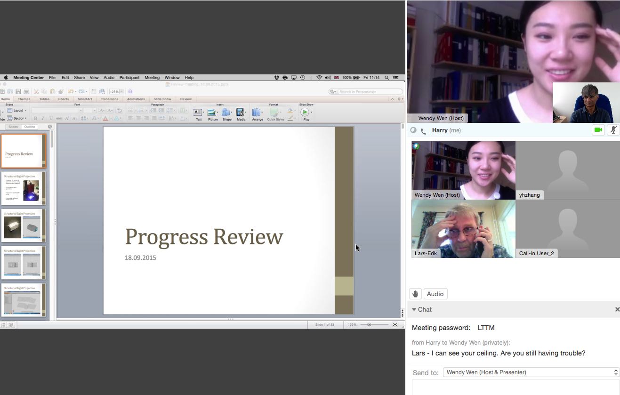This screenshot has height=395, width=620.
Task: Switch to the Transitions ribbon tab
Action: (109, 99)
